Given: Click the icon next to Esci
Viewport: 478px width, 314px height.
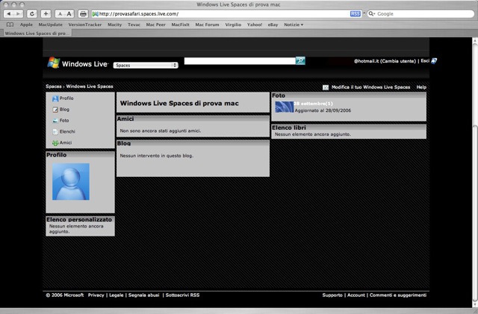Looking at the screenshot, I should (x=434, y=61).
